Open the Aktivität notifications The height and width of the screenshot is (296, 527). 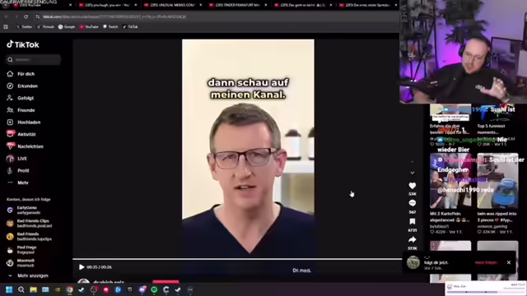tap(26, 134)
